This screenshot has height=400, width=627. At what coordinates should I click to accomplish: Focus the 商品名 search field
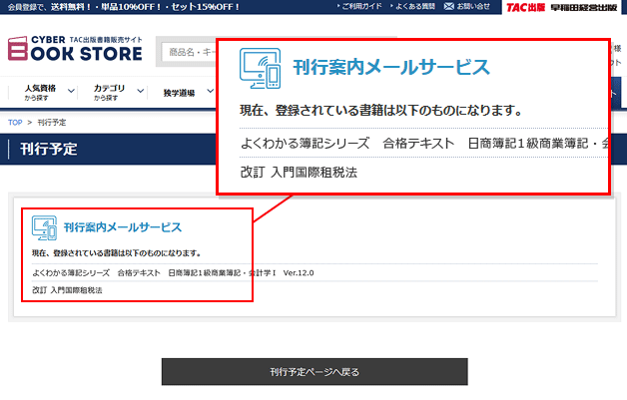(189, 52)
